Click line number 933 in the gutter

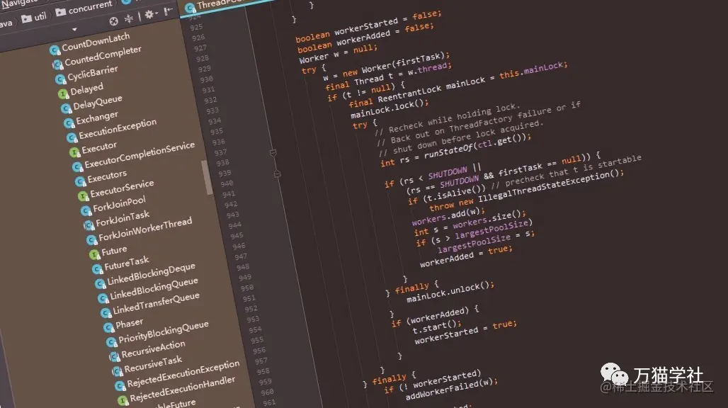click(212, 110)
